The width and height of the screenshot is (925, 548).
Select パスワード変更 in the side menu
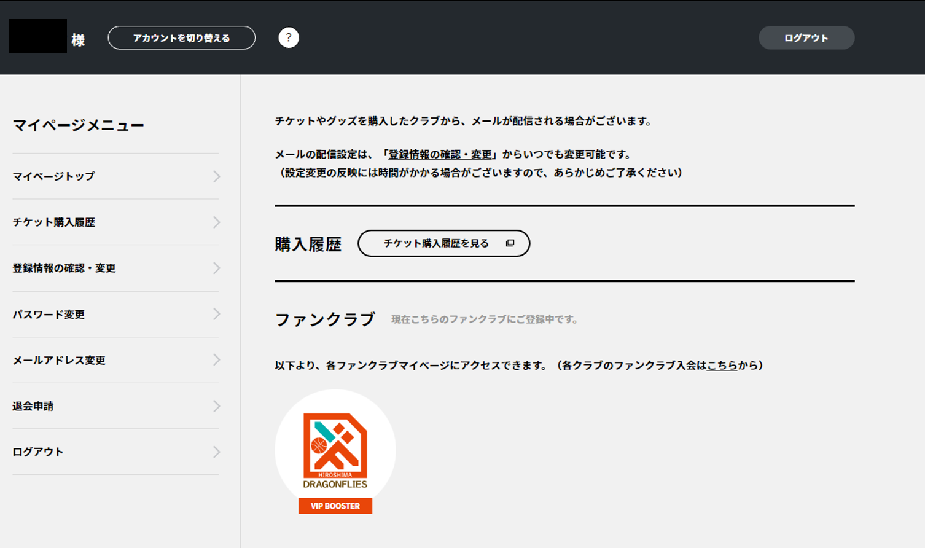[115, 315]
